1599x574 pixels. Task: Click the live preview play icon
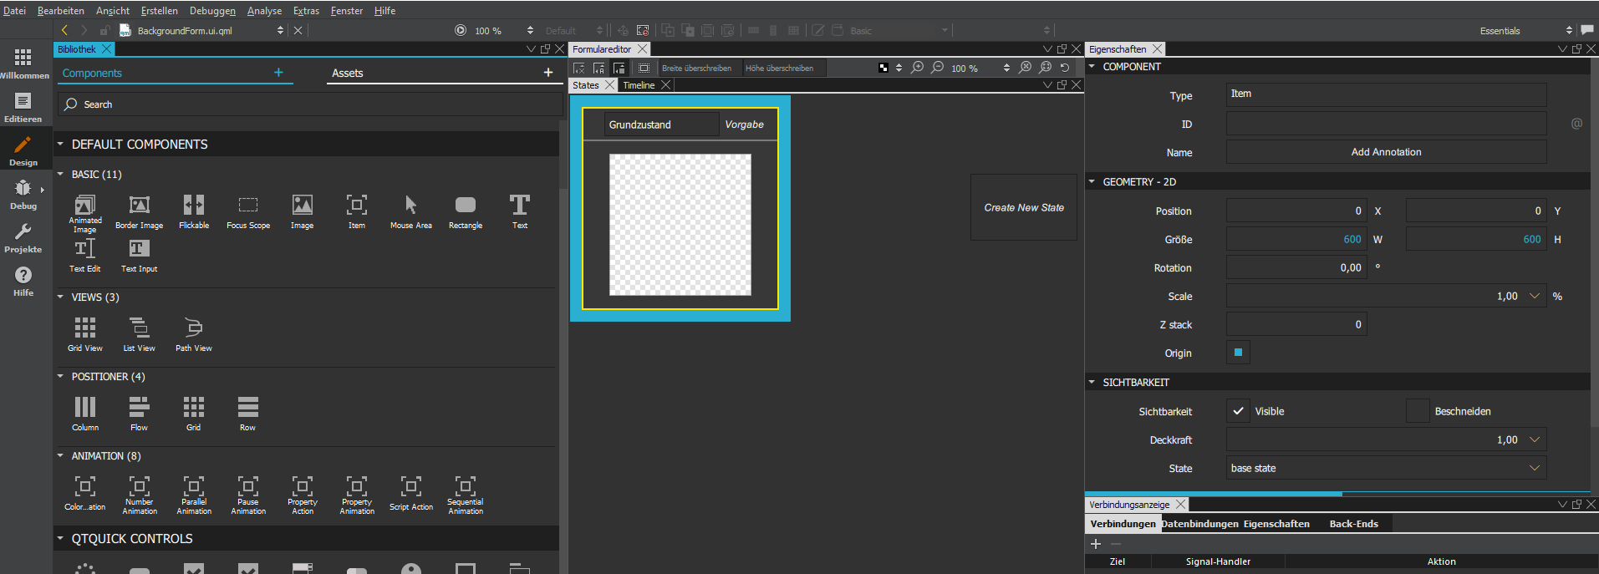point(461,30)
